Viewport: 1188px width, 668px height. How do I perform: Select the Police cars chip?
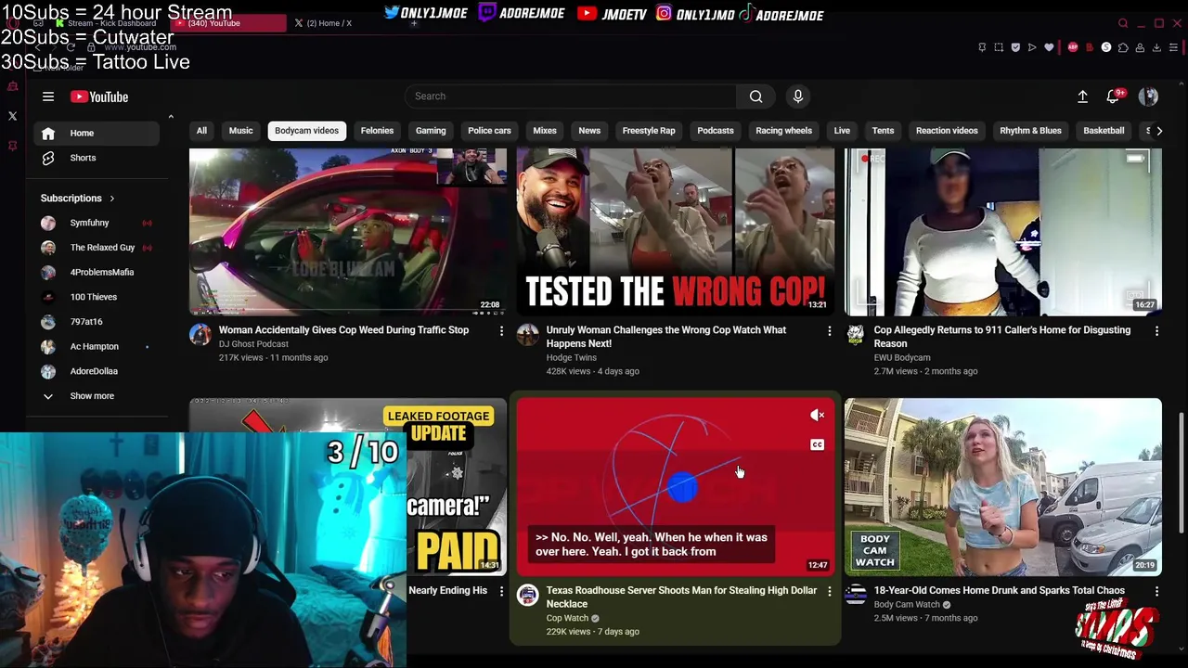489,131
